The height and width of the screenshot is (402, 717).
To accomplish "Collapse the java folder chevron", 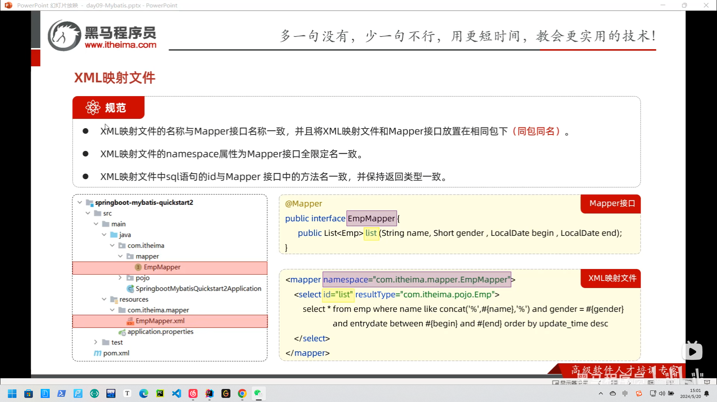I will pyautogui.click(x=104, y=235).
